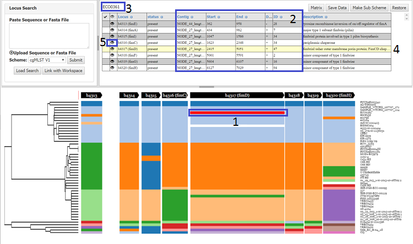Click the Upload Sequence or Fasta File icon
This screenshot has width=413, height=244.
11,53
